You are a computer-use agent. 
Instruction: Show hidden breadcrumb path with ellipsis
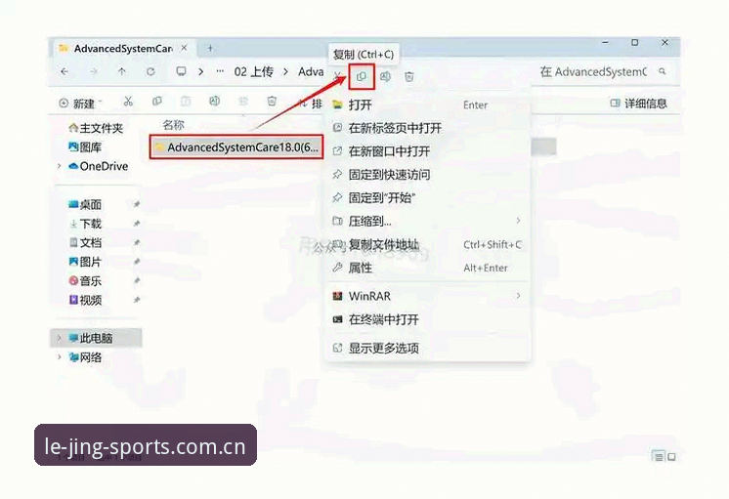click(x=221, y=71)
